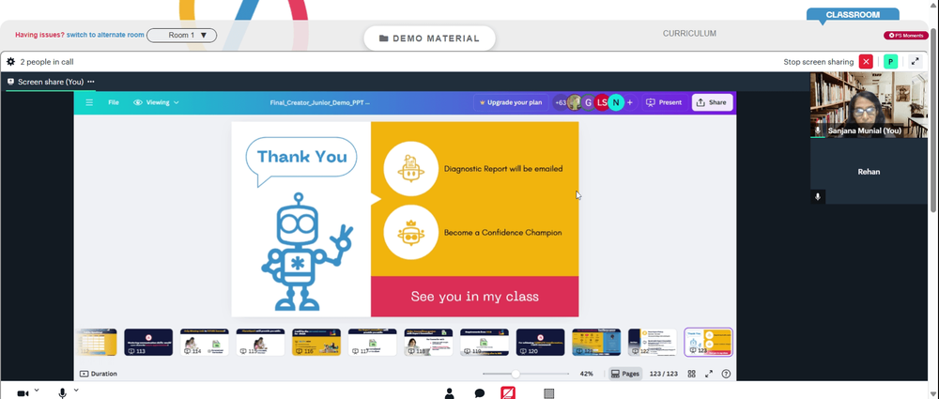Click the 42% zoom level value
Screen dimensions: 939x399
[586, 374]
